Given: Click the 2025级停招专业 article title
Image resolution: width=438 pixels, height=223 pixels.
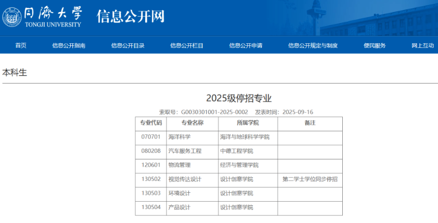Looking at the screenshot, I should pos(239,98).
